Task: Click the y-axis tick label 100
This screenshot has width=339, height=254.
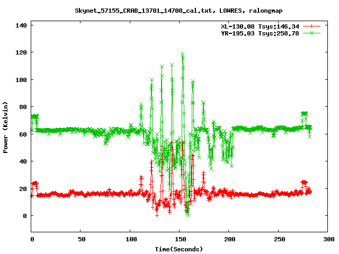Action: click(x=21, y=80)
